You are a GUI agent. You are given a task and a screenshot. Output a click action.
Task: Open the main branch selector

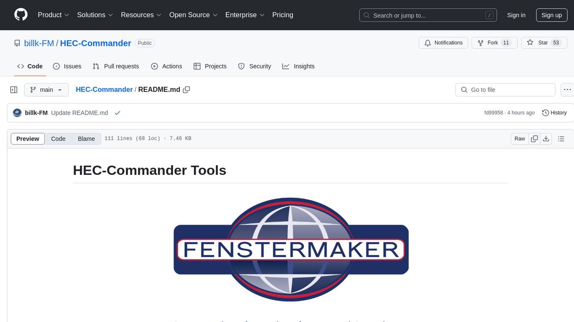[x=46, y=90]
